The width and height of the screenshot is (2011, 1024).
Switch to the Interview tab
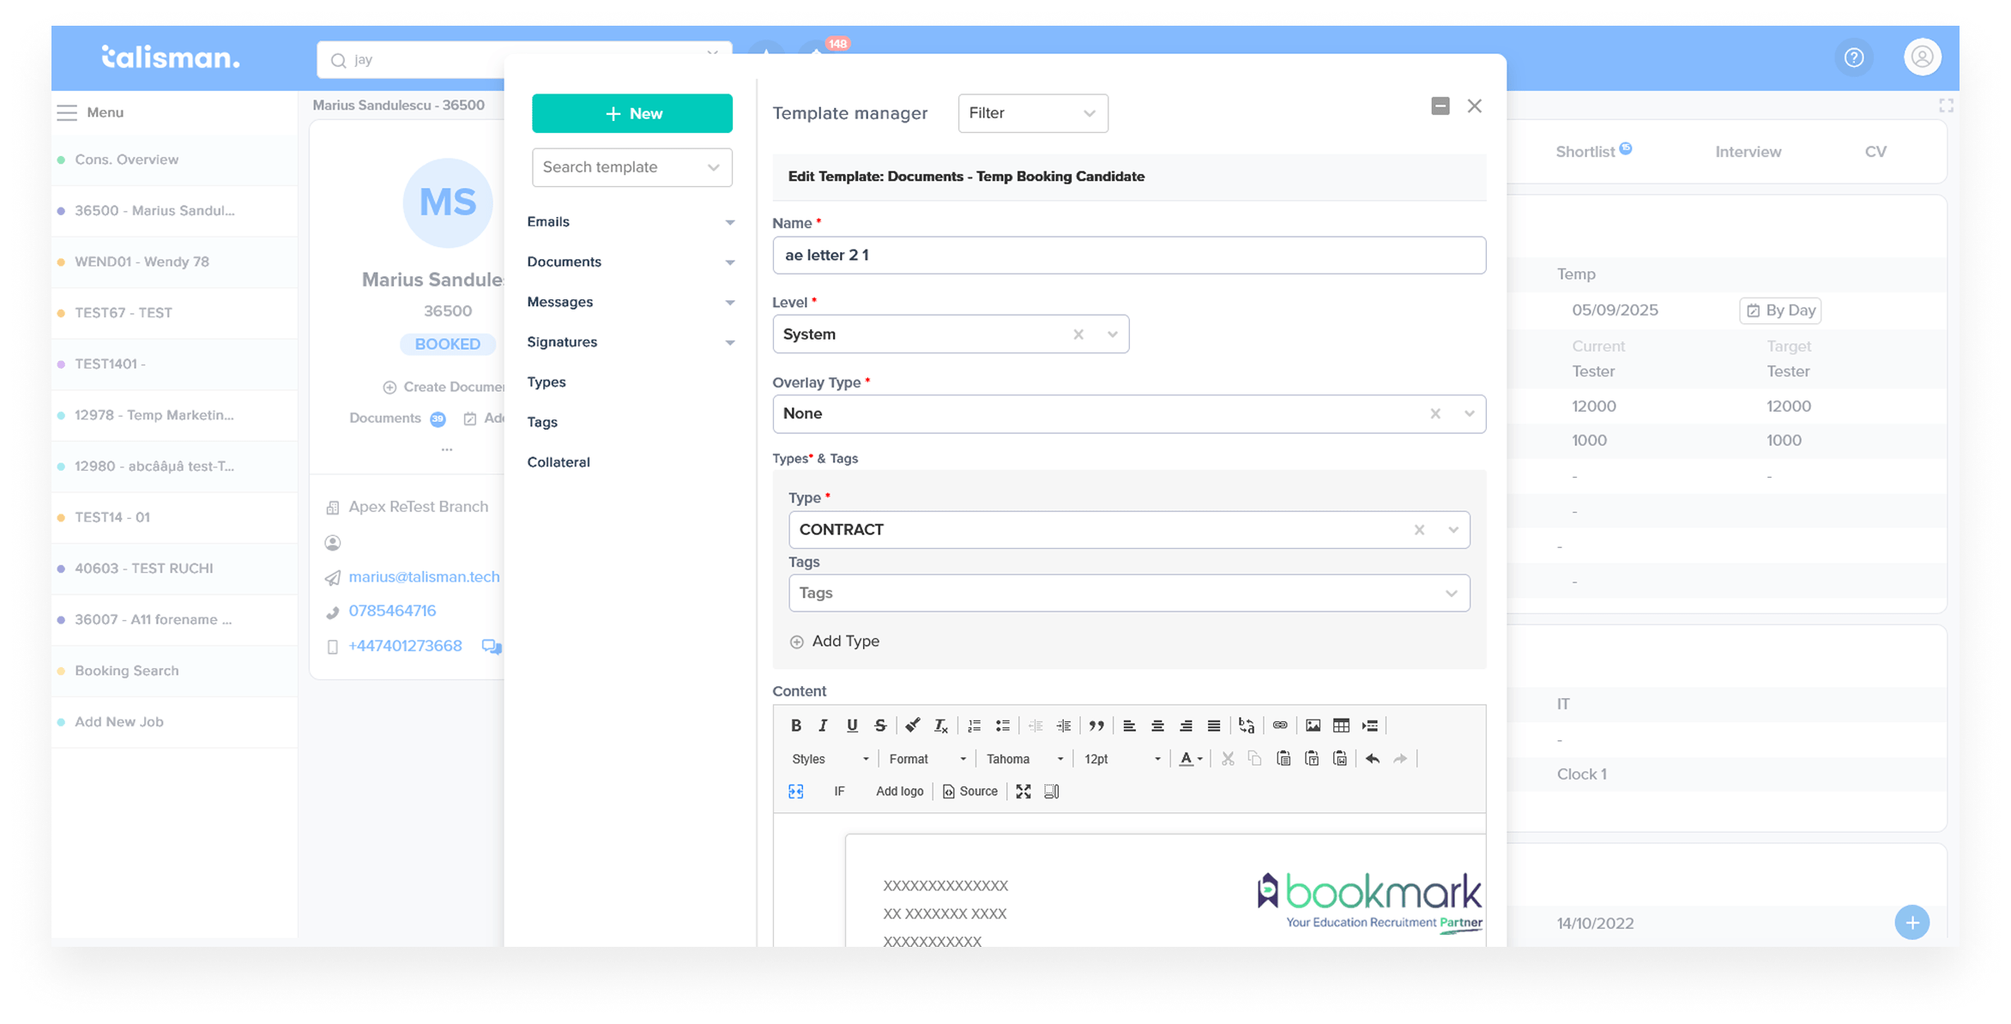coord(1748,152)
